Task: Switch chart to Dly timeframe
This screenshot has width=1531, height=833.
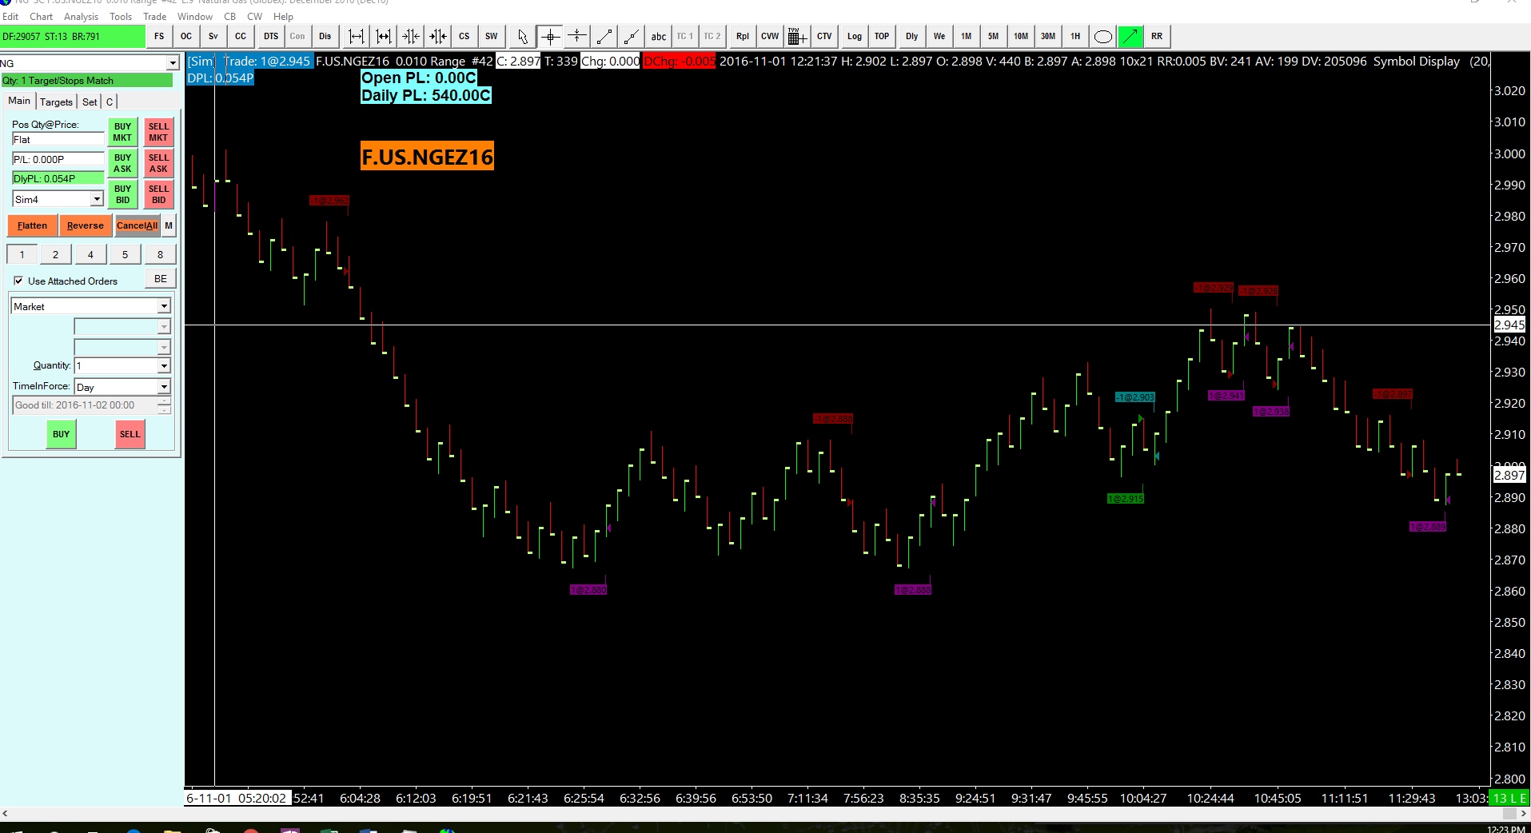Action: pos(912,37)
